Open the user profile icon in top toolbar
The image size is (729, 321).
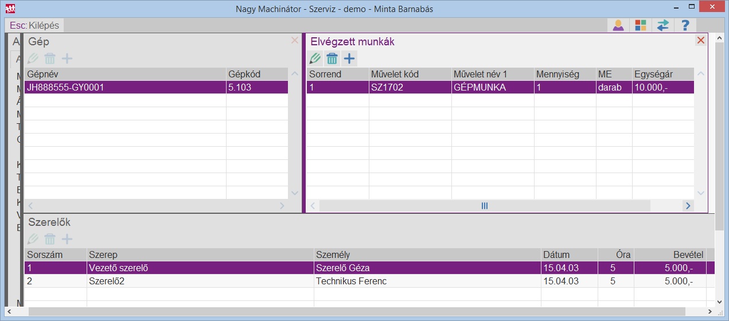618,25
